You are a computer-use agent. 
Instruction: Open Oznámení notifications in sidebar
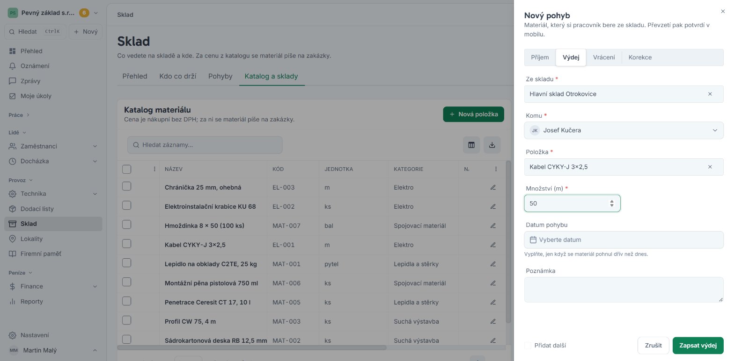pos(53,66)
